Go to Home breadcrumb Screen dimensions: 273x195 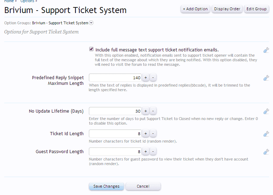point(9,1)
